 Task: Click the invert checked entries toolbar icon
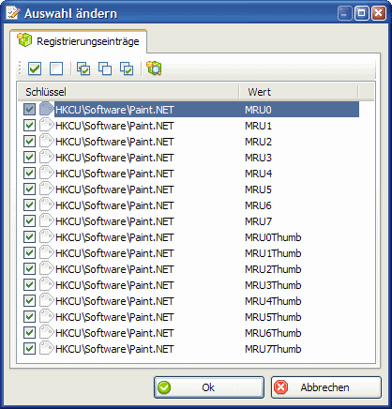(x=127, y=68)
